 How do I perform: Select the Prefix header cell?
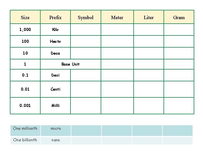pyautogui.click(x=56, y=17)
